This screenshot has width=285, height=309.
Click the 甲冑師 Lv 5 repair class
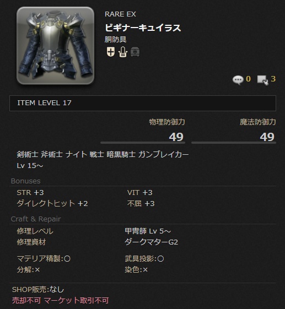click(x=148, y=231)
